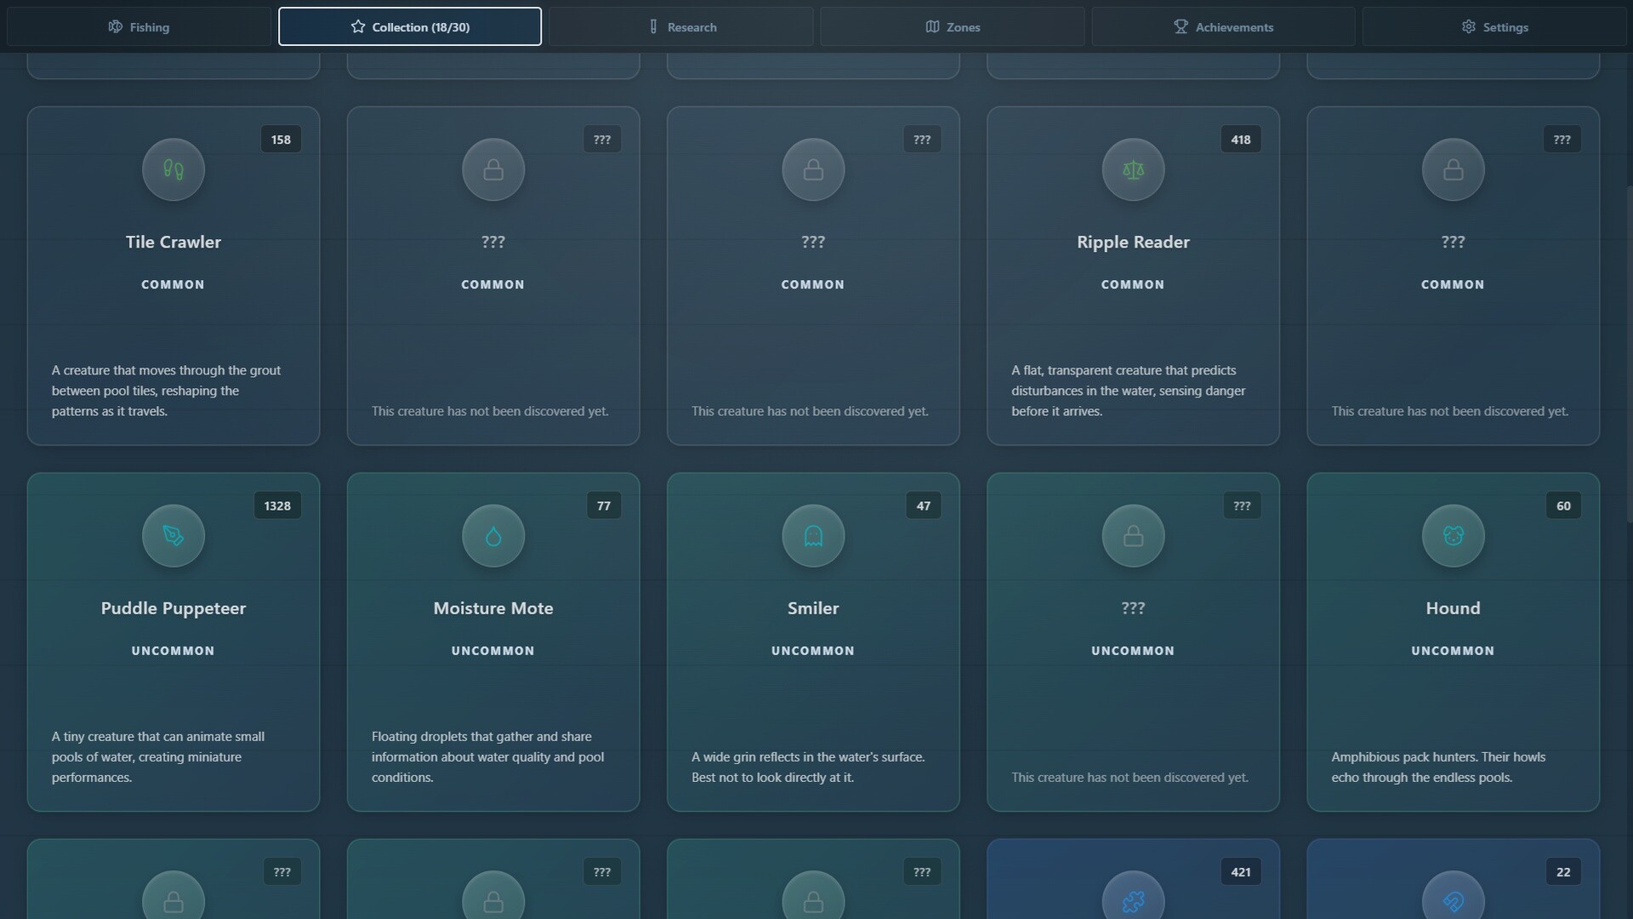Screen dimensions: 1633x919
Task: Go to the Achievements tab
Action: [1223, 26]
